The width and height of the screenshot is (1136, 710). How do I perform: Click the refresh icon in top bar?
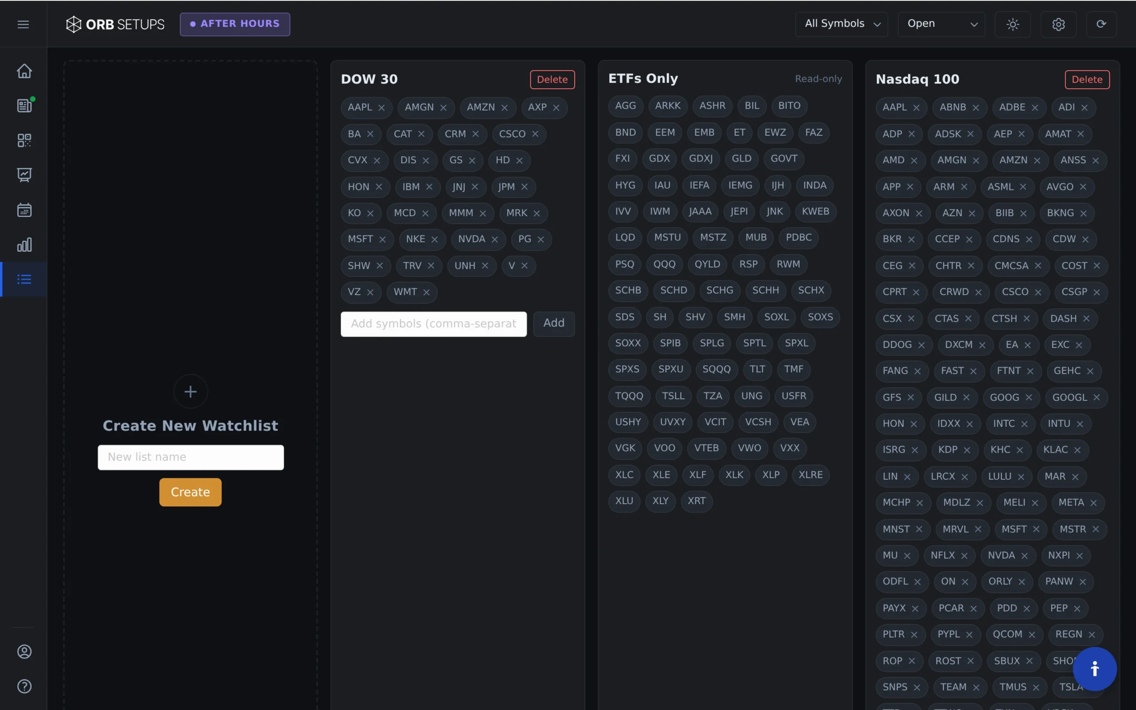1101,24
